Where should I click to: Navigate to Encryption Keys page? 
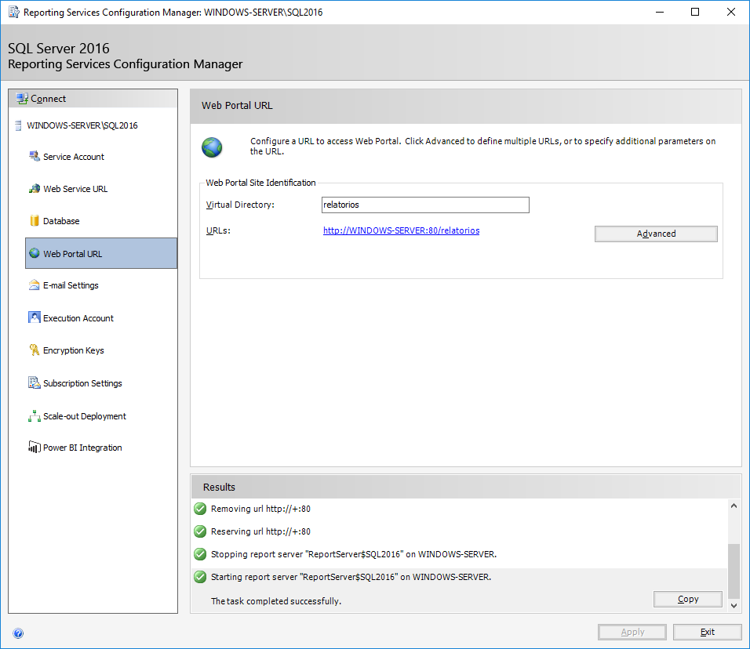(x=74, y=350)
